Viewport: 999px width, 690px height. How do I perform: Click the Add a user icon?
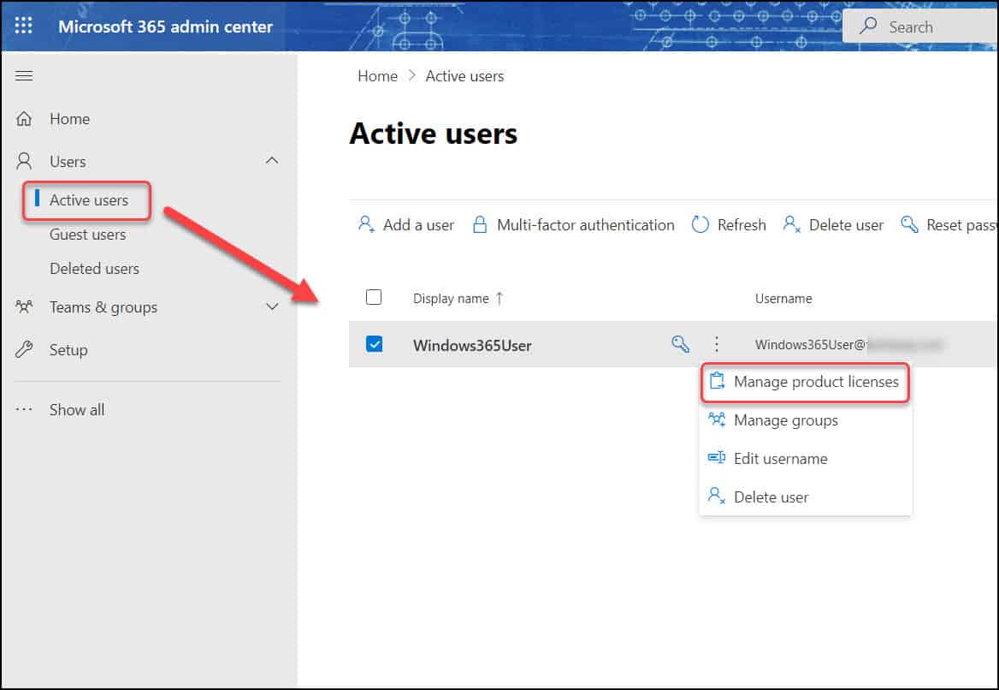coord(366,224)
